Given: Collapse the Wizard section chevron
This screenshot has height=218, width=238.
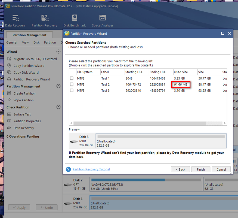Looking at the screenshot, I should pyautogui.click(x=58, y=52).
